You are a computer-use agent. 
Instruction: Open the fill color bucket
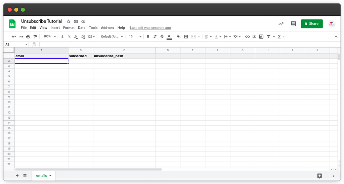click(x=179, y=37)
